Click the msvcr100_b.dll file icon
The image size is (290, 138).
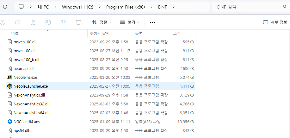pyautogui.click(x=9, y=60)
